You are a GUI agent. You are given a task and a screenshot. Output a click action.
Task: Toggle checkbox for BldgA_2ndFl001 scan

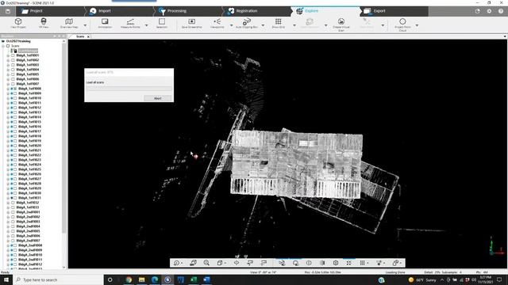13,212
